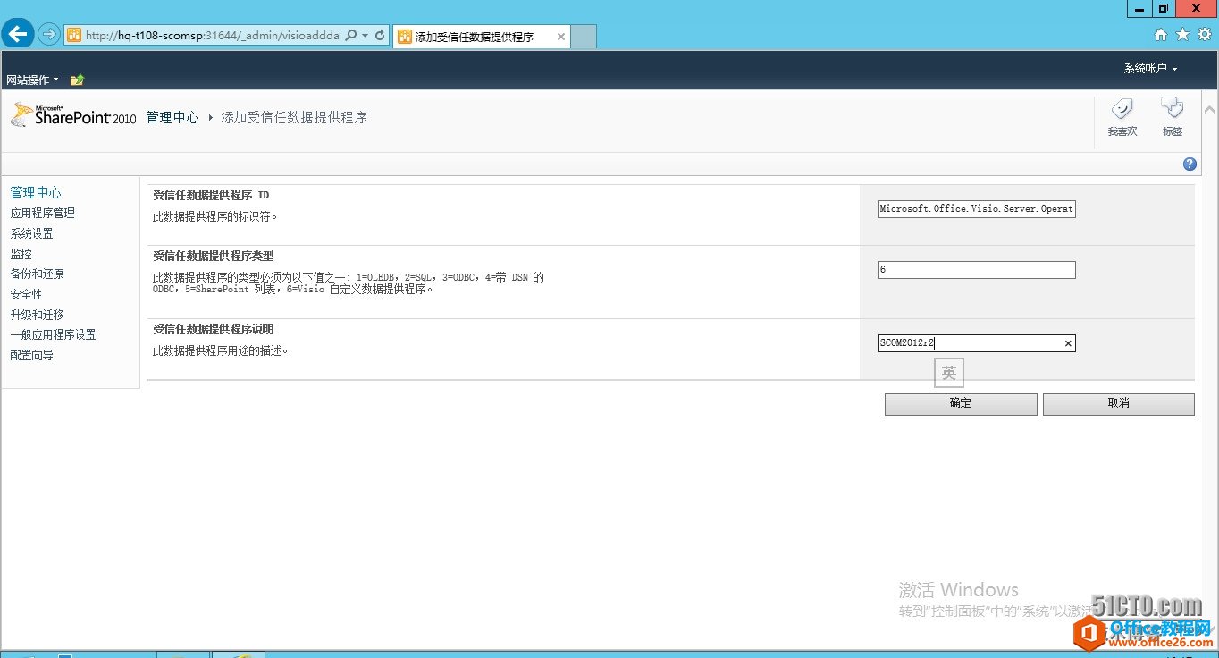Navigate to 监控

click(x=21, y=254)
